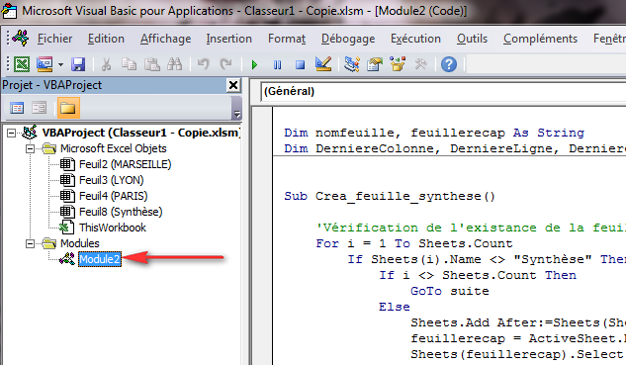The width and height of the screenshot is (626, 365).
Task: Click the 'If i <> Sheets.Count Then' line
Action: pyautogui.click(x=478, y=275)
